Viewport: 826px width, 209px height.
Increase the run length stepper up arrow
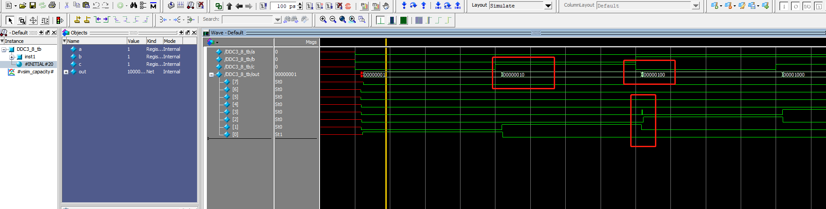300,4
